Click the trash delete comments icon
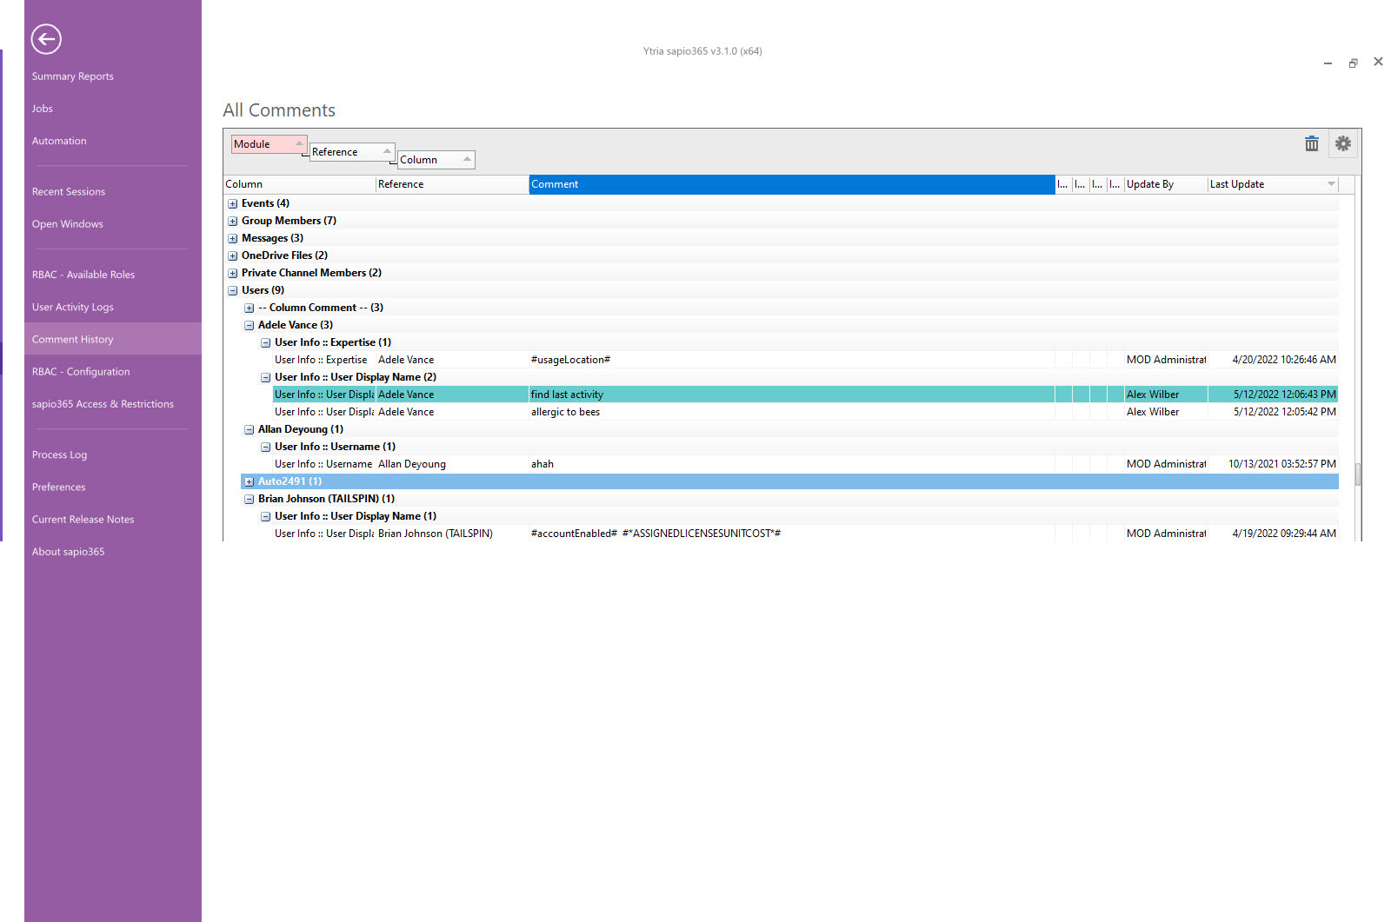 (x=1311, y=143)
